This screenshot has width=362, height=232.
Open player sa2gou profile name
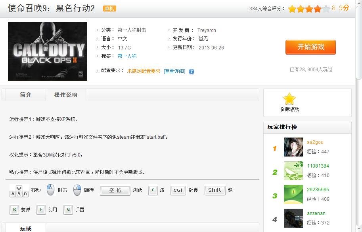(x=315, y=142)
